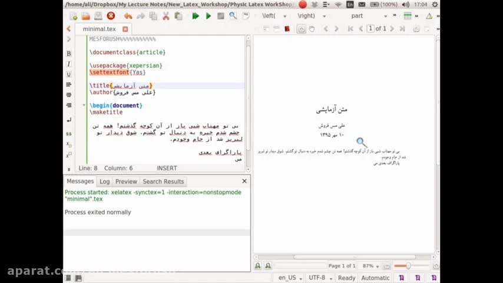Screen dimensions: 503x283
Task: Click the orange Undo arrow icon
Action: tap(128, 16)
